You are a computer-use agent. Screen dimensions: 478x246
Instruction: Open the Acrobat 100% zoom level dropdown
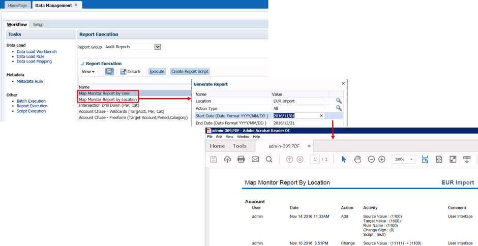pyautogui.click(x=411, y=160)
